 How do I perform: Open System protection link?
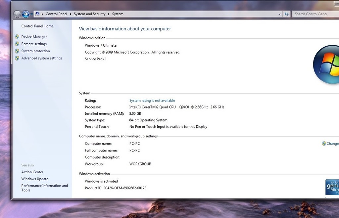[x=35, y=51]
